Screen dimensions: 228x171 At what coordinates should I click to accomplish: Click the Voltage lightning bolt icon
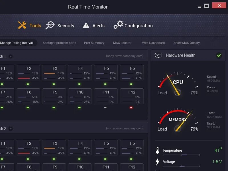pos(158,162)
